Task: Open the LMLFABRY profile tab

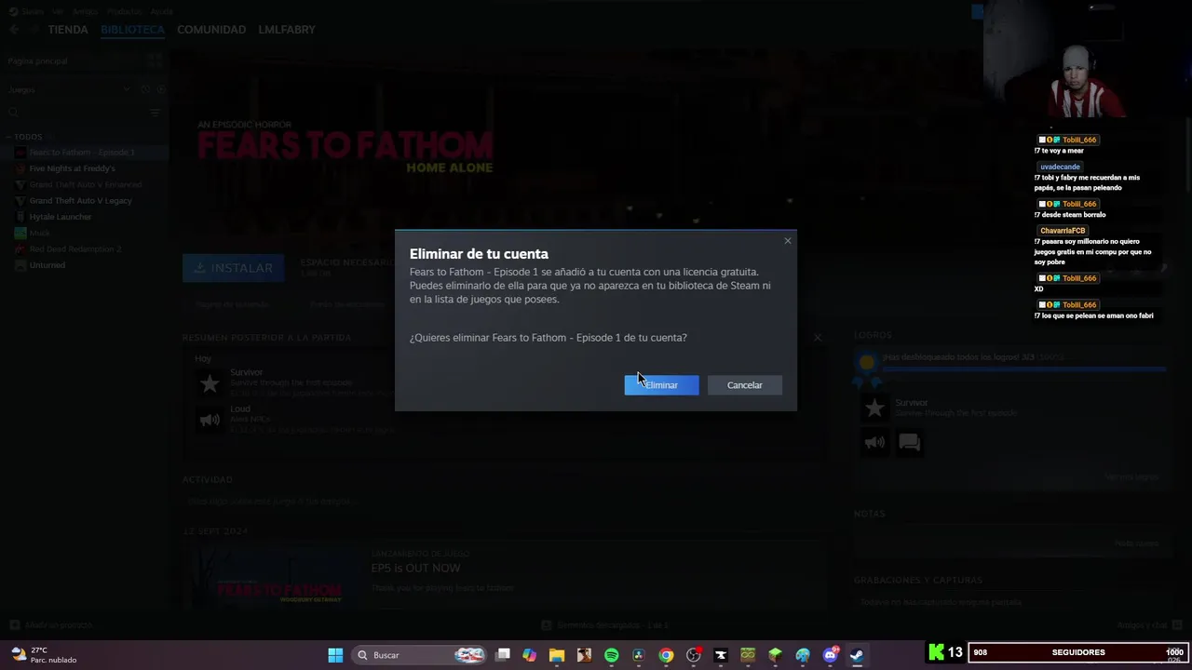Action: click(287, 30)
